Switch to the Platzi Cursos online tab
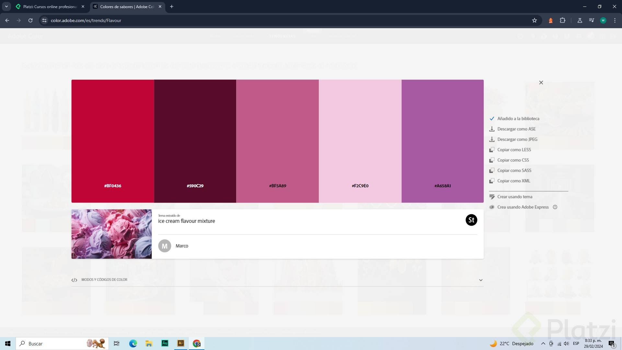Viewport: 622px width, 350px height. [x=50, y=6]
